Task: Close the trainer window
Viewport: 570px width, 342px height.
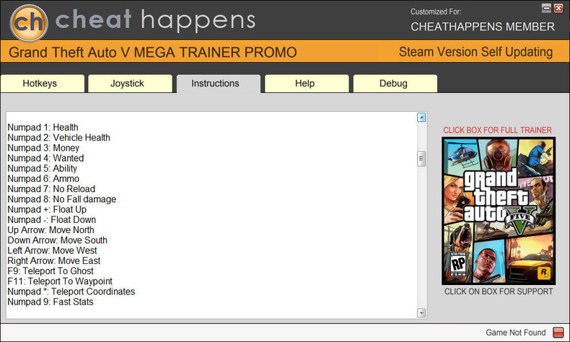Action: [x=558, y=8]
